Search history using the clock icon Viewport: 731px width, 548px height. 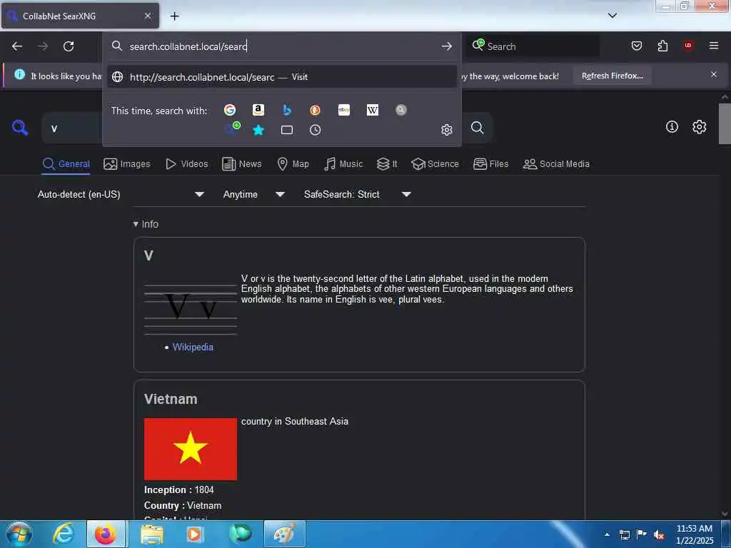(315, 130)
